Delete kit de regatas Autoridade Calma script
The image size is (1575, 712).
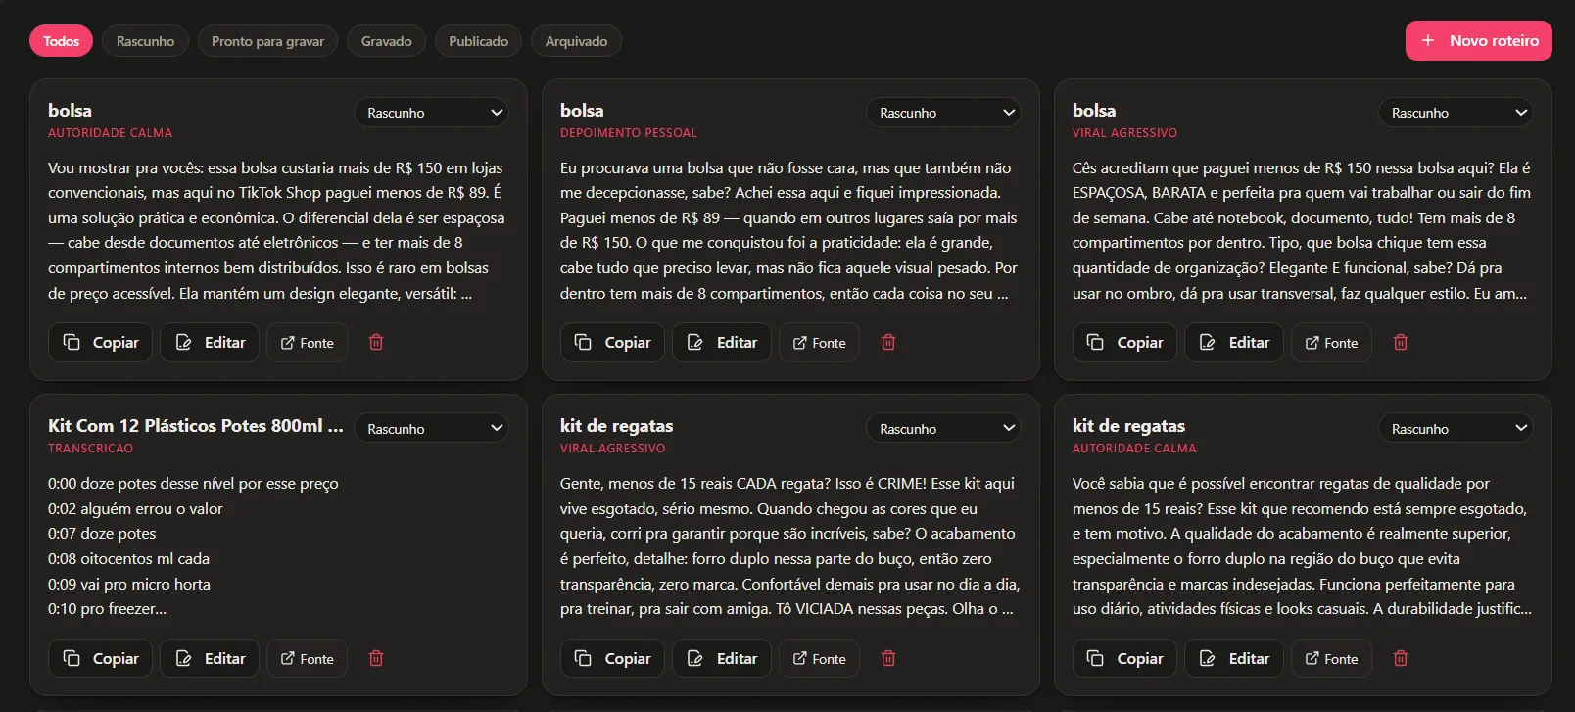[1401, 658]
